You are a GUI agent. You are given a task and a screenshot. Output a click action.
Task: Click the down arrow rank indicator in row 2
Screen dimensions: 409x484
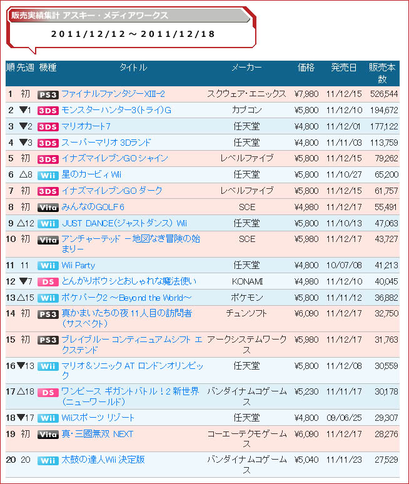[23, 109]
